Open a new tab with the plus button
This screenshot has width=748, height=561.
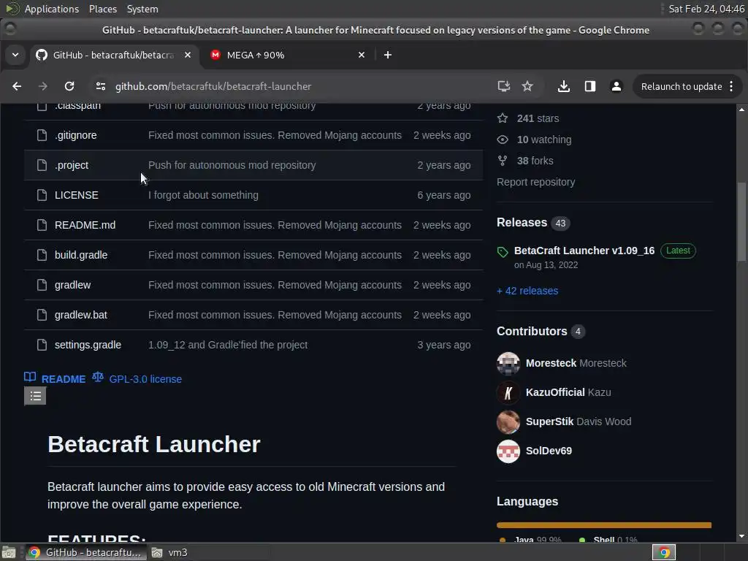(388, 55)
